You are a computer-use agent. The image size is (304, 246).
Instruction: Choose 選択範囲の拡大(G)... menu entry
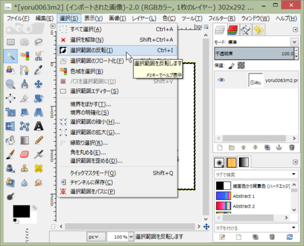tap(117, 132)
